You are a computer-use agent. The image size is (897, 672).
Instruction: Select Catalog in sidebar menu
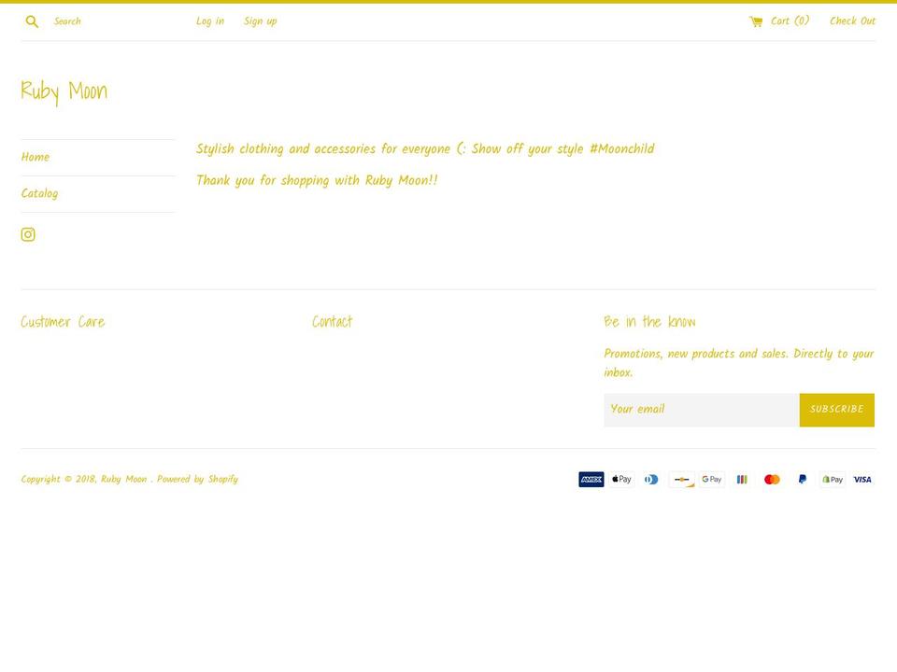(x=39, y=194)
